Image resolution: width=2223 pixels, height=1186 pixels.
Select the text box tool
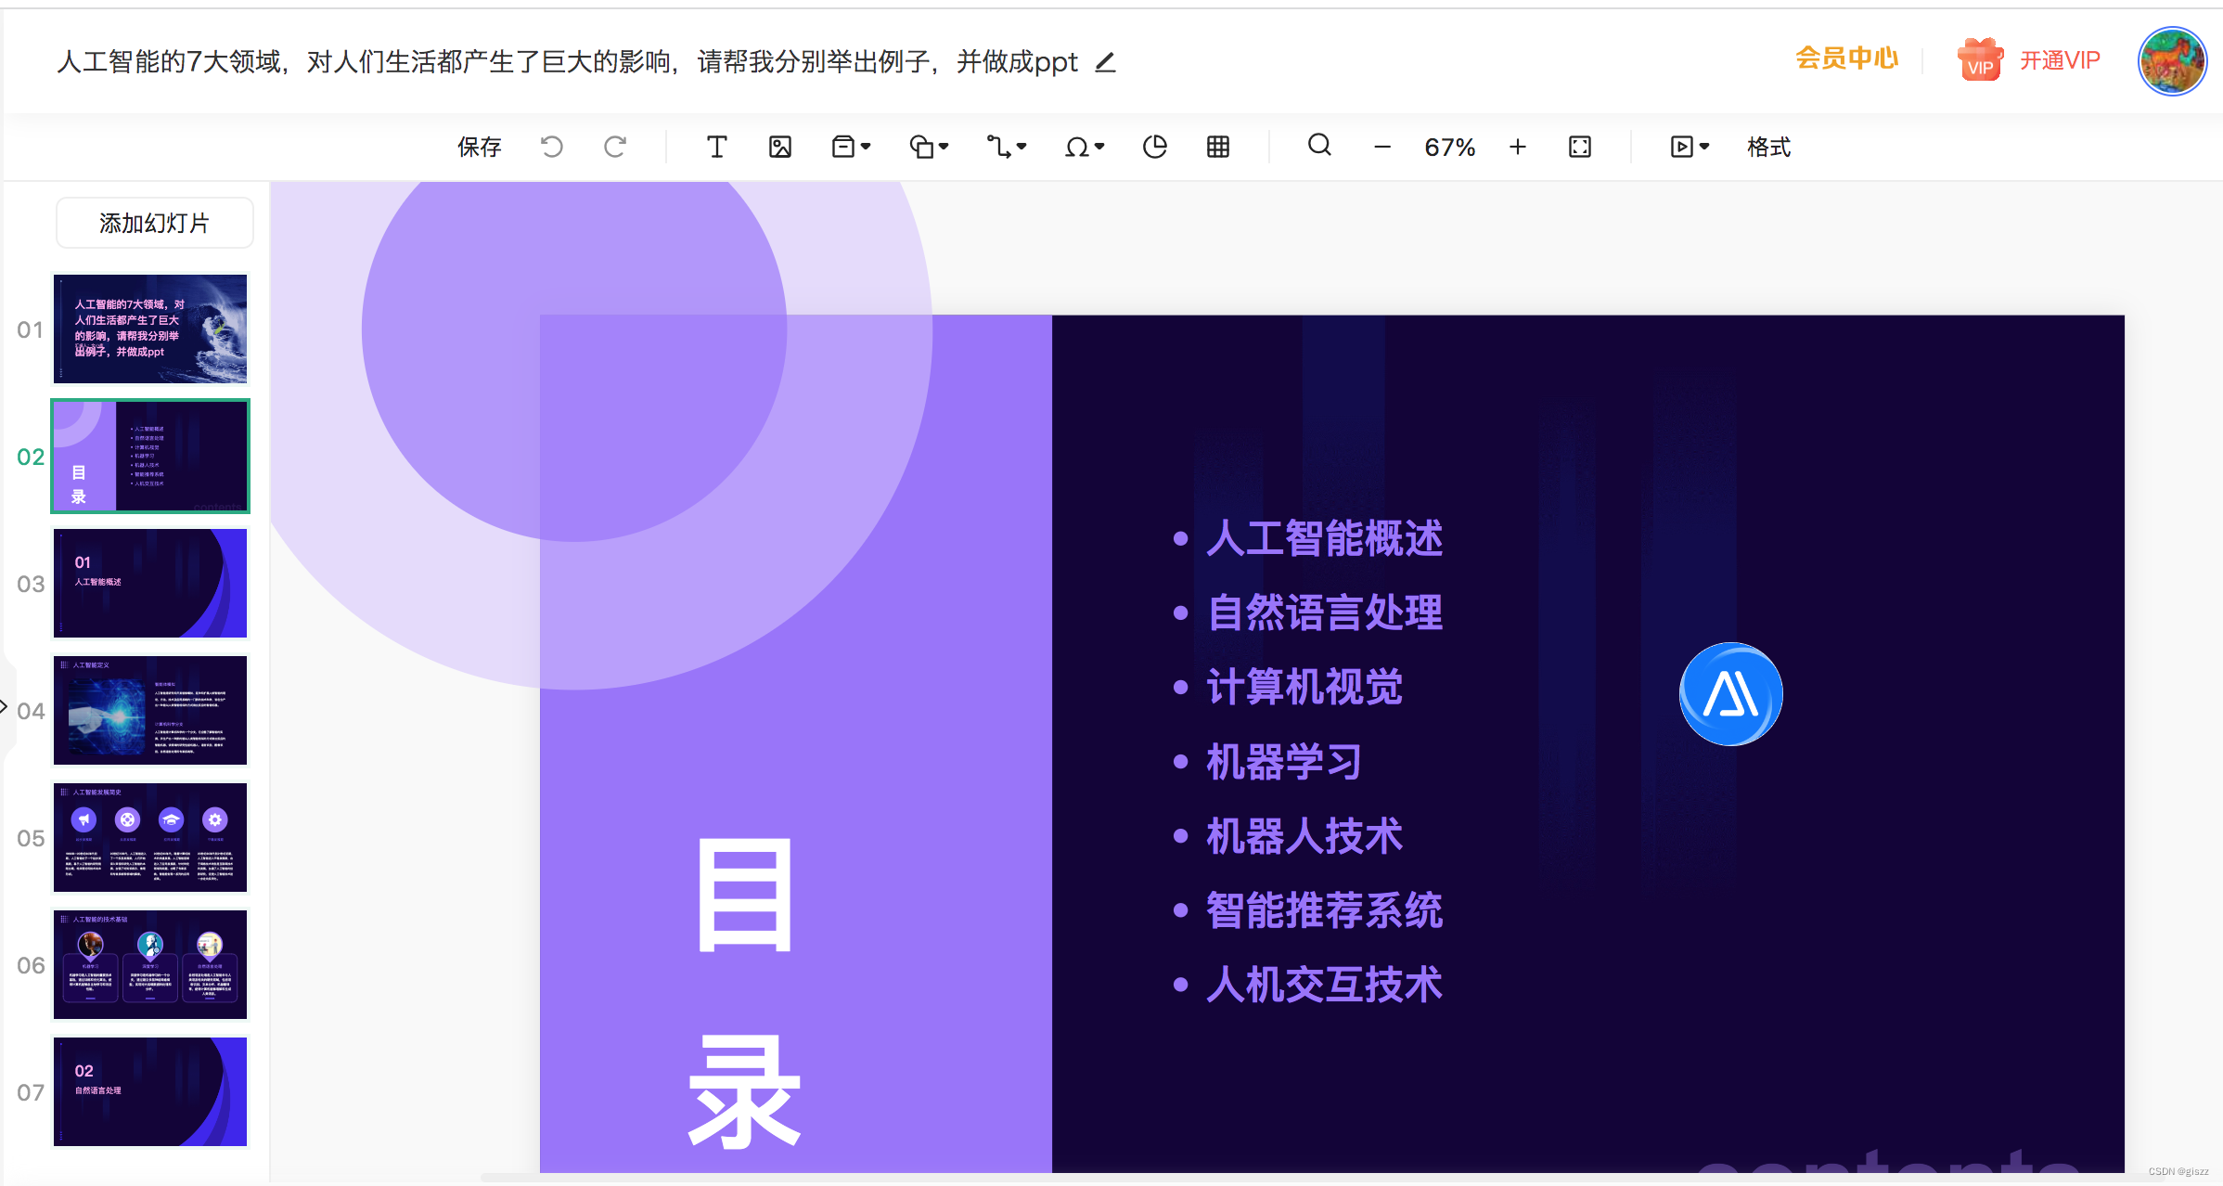(716, 147)
